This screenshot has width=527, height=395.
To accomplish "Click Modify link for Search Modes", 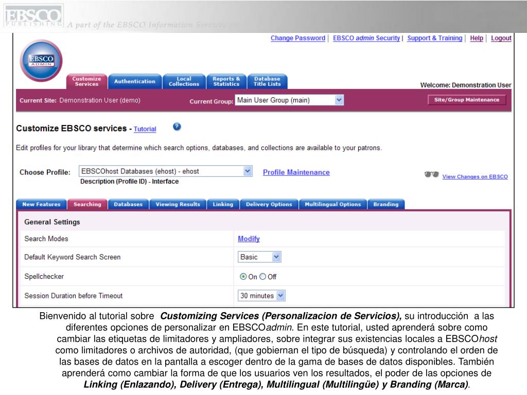I will pos(249,239).
